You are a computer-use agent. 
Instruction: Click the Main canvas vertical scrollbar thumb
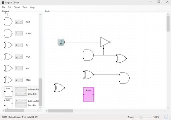[168, 24]
